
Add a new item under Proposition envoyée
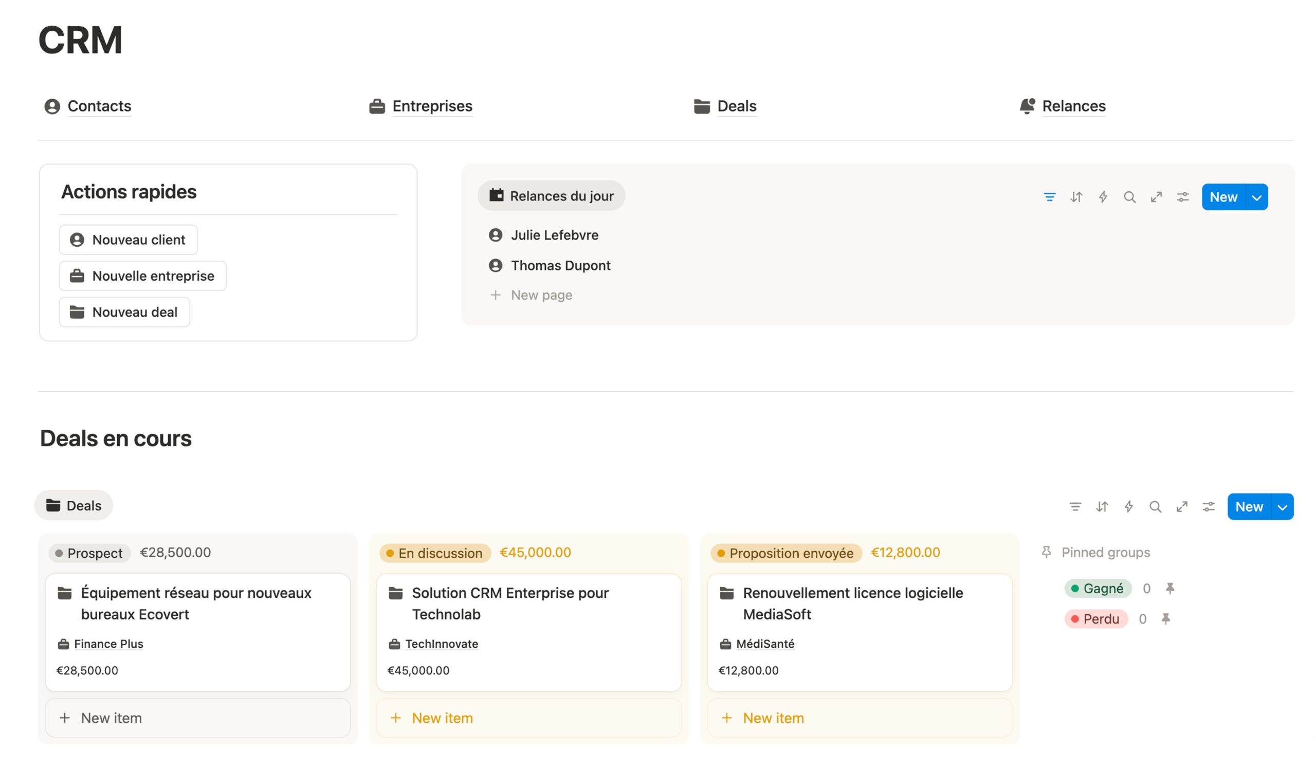(x=773, y=718)
